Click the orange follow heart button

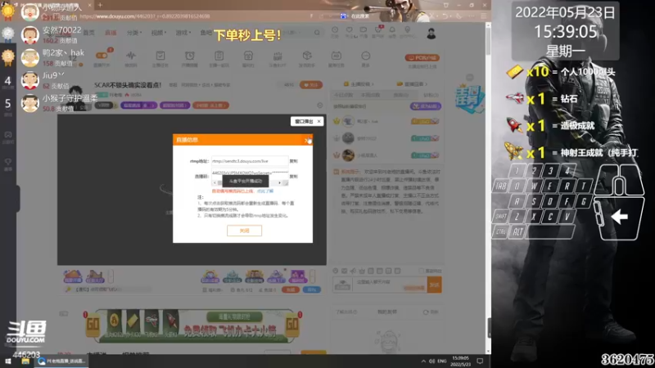311,85
